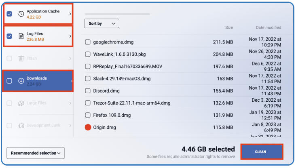This screenshot has width=296, height=168.
Task: Click the Large Files elephant icon
Action: coord(21,103)
